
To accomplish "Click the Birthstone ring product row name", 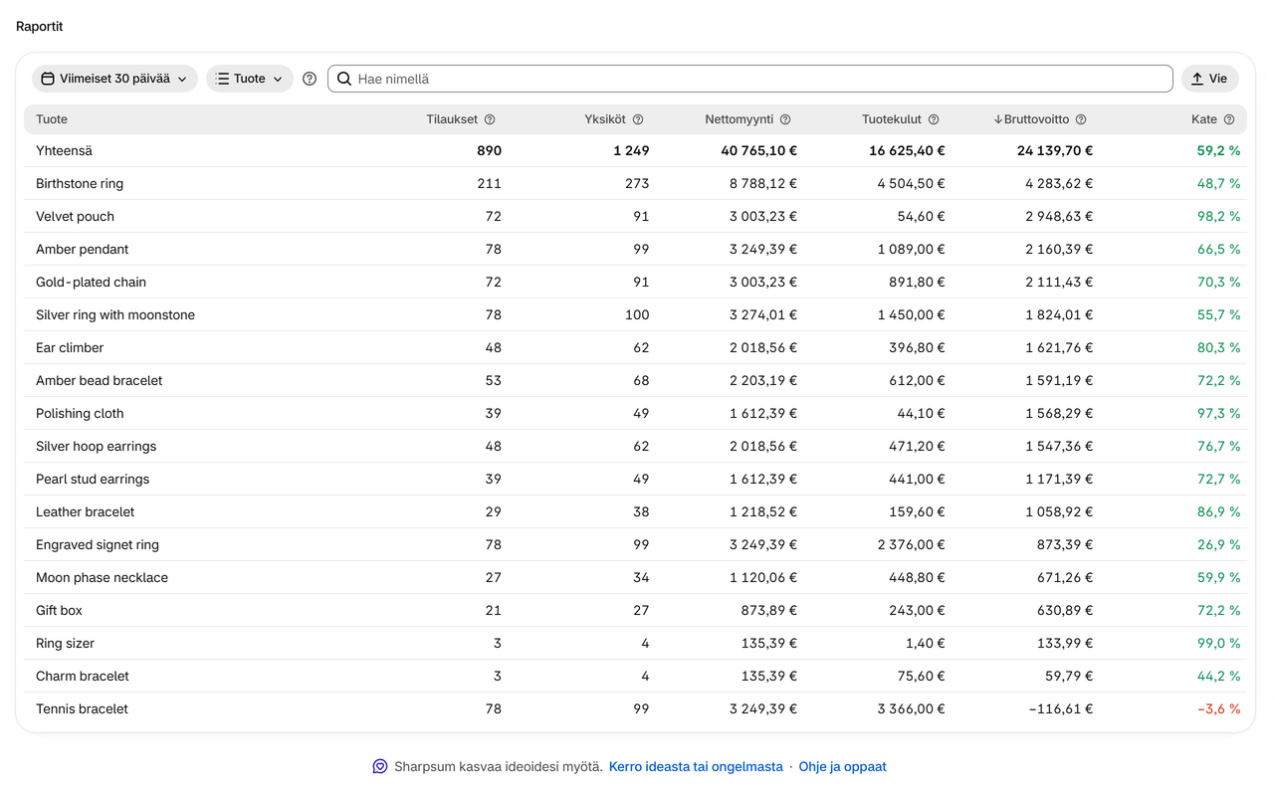I will (x=80, y=183).
